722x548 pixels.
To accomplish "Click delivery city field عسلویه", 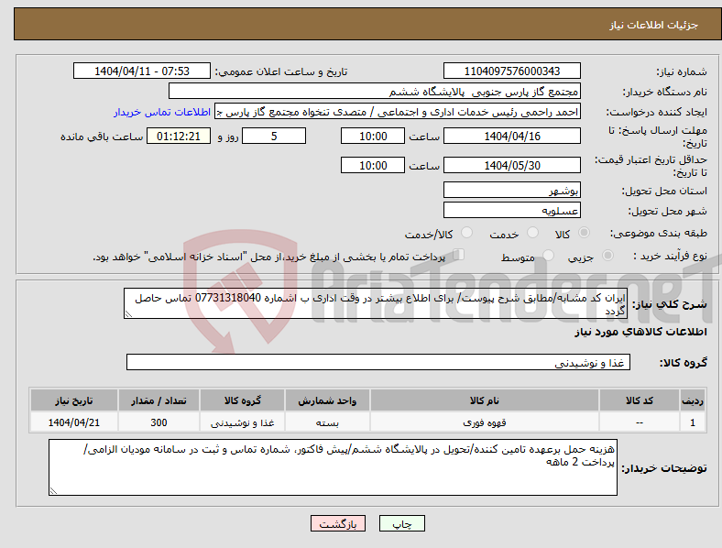I will 511,210.
